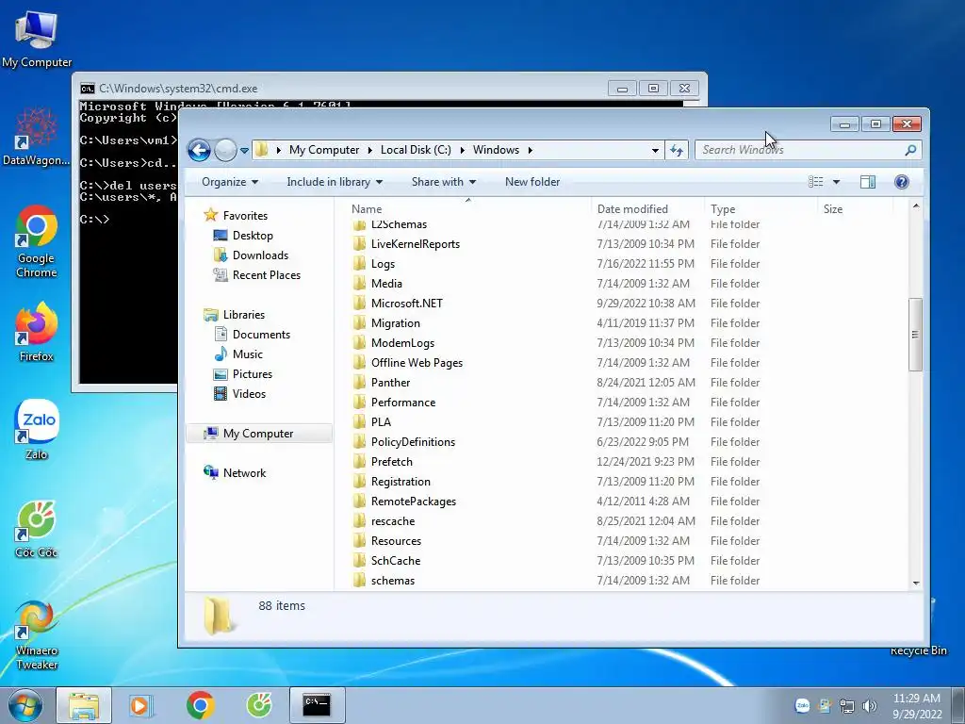Click the Explorer forward navigation arrow
965x724 pixels.
pos(225,150)
